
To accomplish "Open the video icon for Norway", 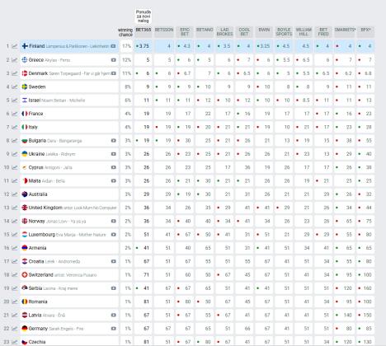I will tap(113, 221).
